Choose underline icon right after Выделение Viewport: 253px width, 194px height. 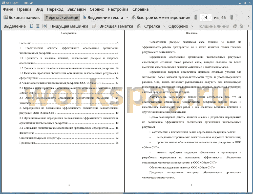(31, 26)
